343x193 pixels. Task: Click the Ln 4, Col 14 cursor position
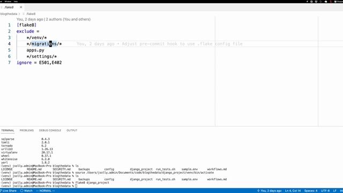(293, 191)
